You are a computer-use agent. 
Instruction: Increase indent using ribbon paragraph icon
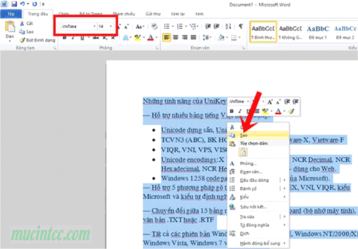[x=217, y=27]
